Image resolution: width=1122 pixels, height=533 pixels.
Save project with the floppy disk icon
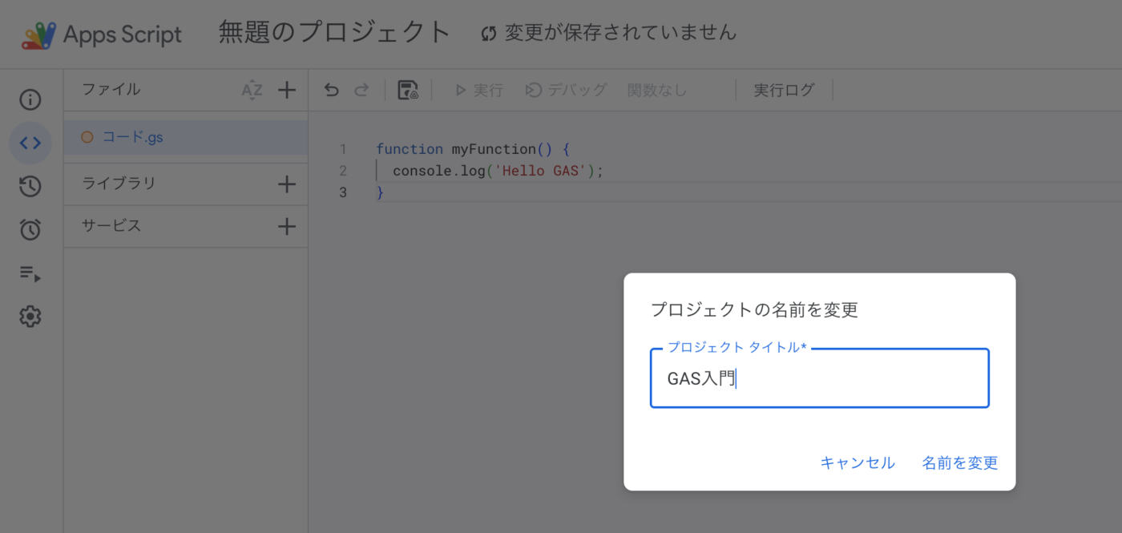coord(408,91)
